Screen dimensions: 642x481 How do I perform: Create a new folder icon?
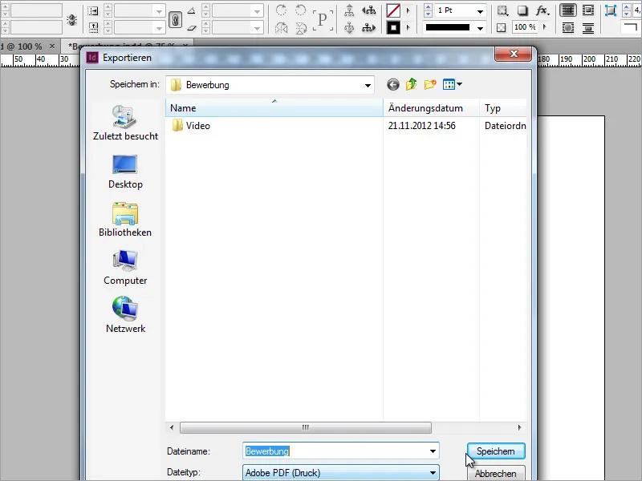click(430, 85)
